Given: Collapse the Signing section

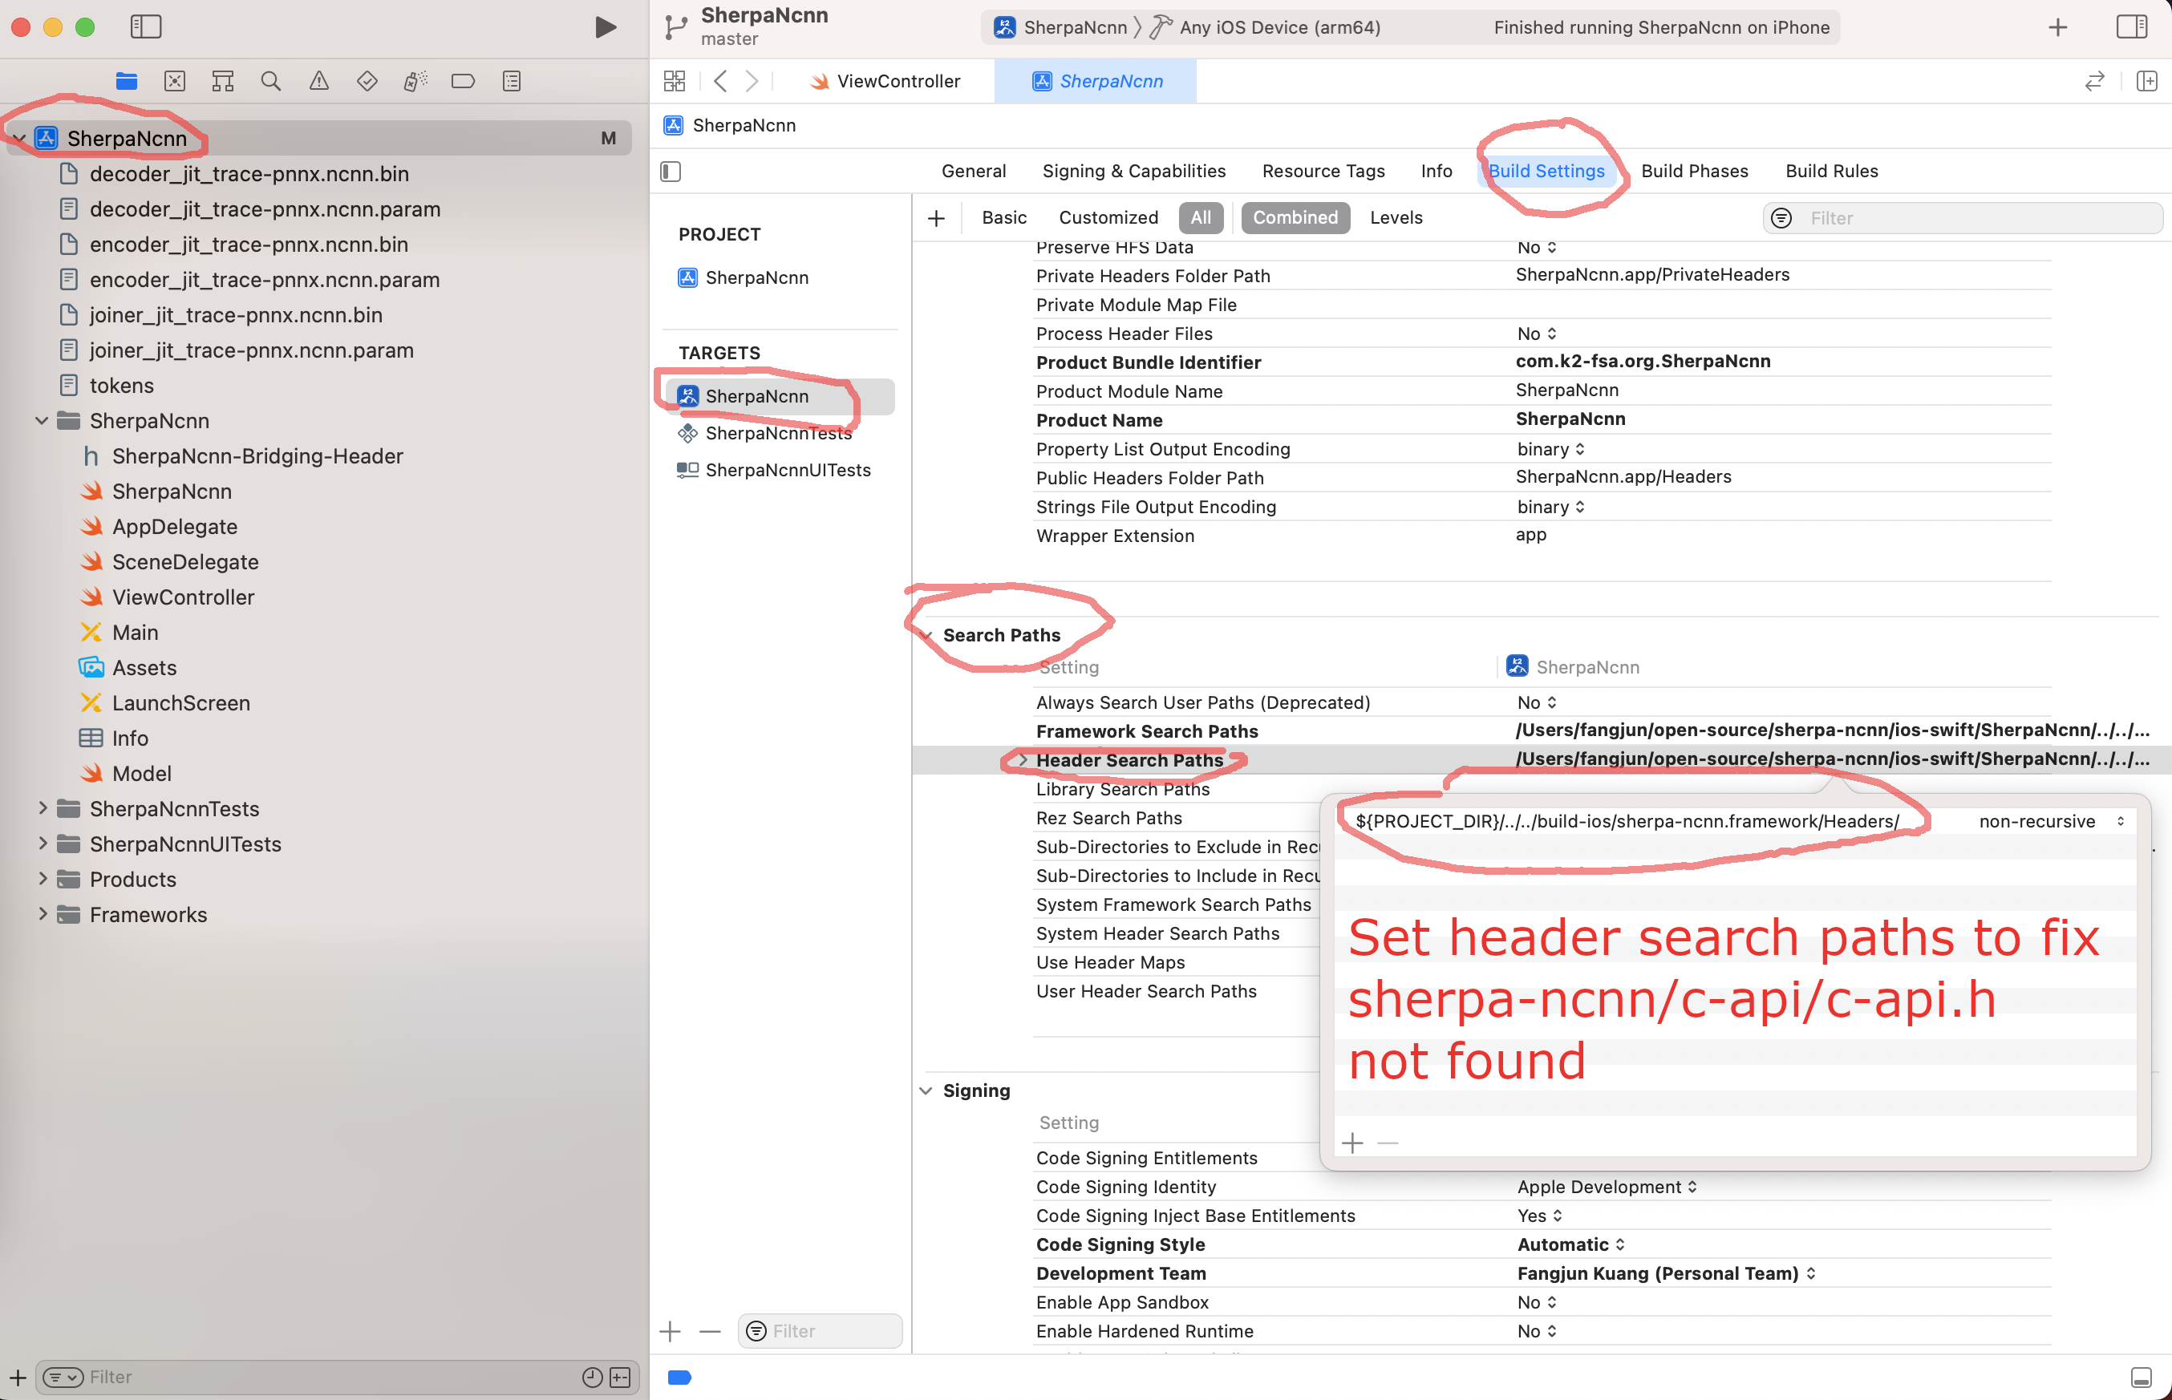Looking at the screenshot, I should (926, 1091).
